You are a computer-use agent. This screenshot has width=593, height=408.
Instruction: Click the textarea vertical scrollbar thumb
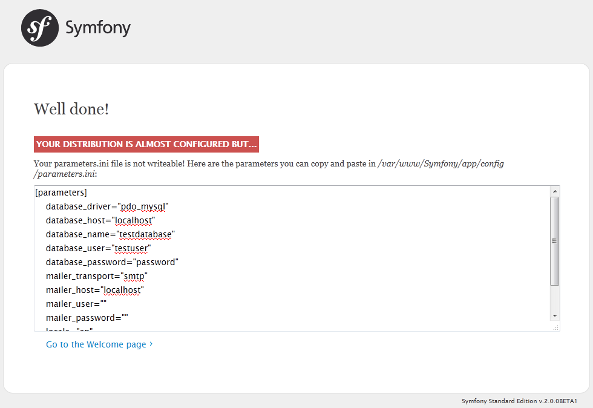[x=555, y=241]
